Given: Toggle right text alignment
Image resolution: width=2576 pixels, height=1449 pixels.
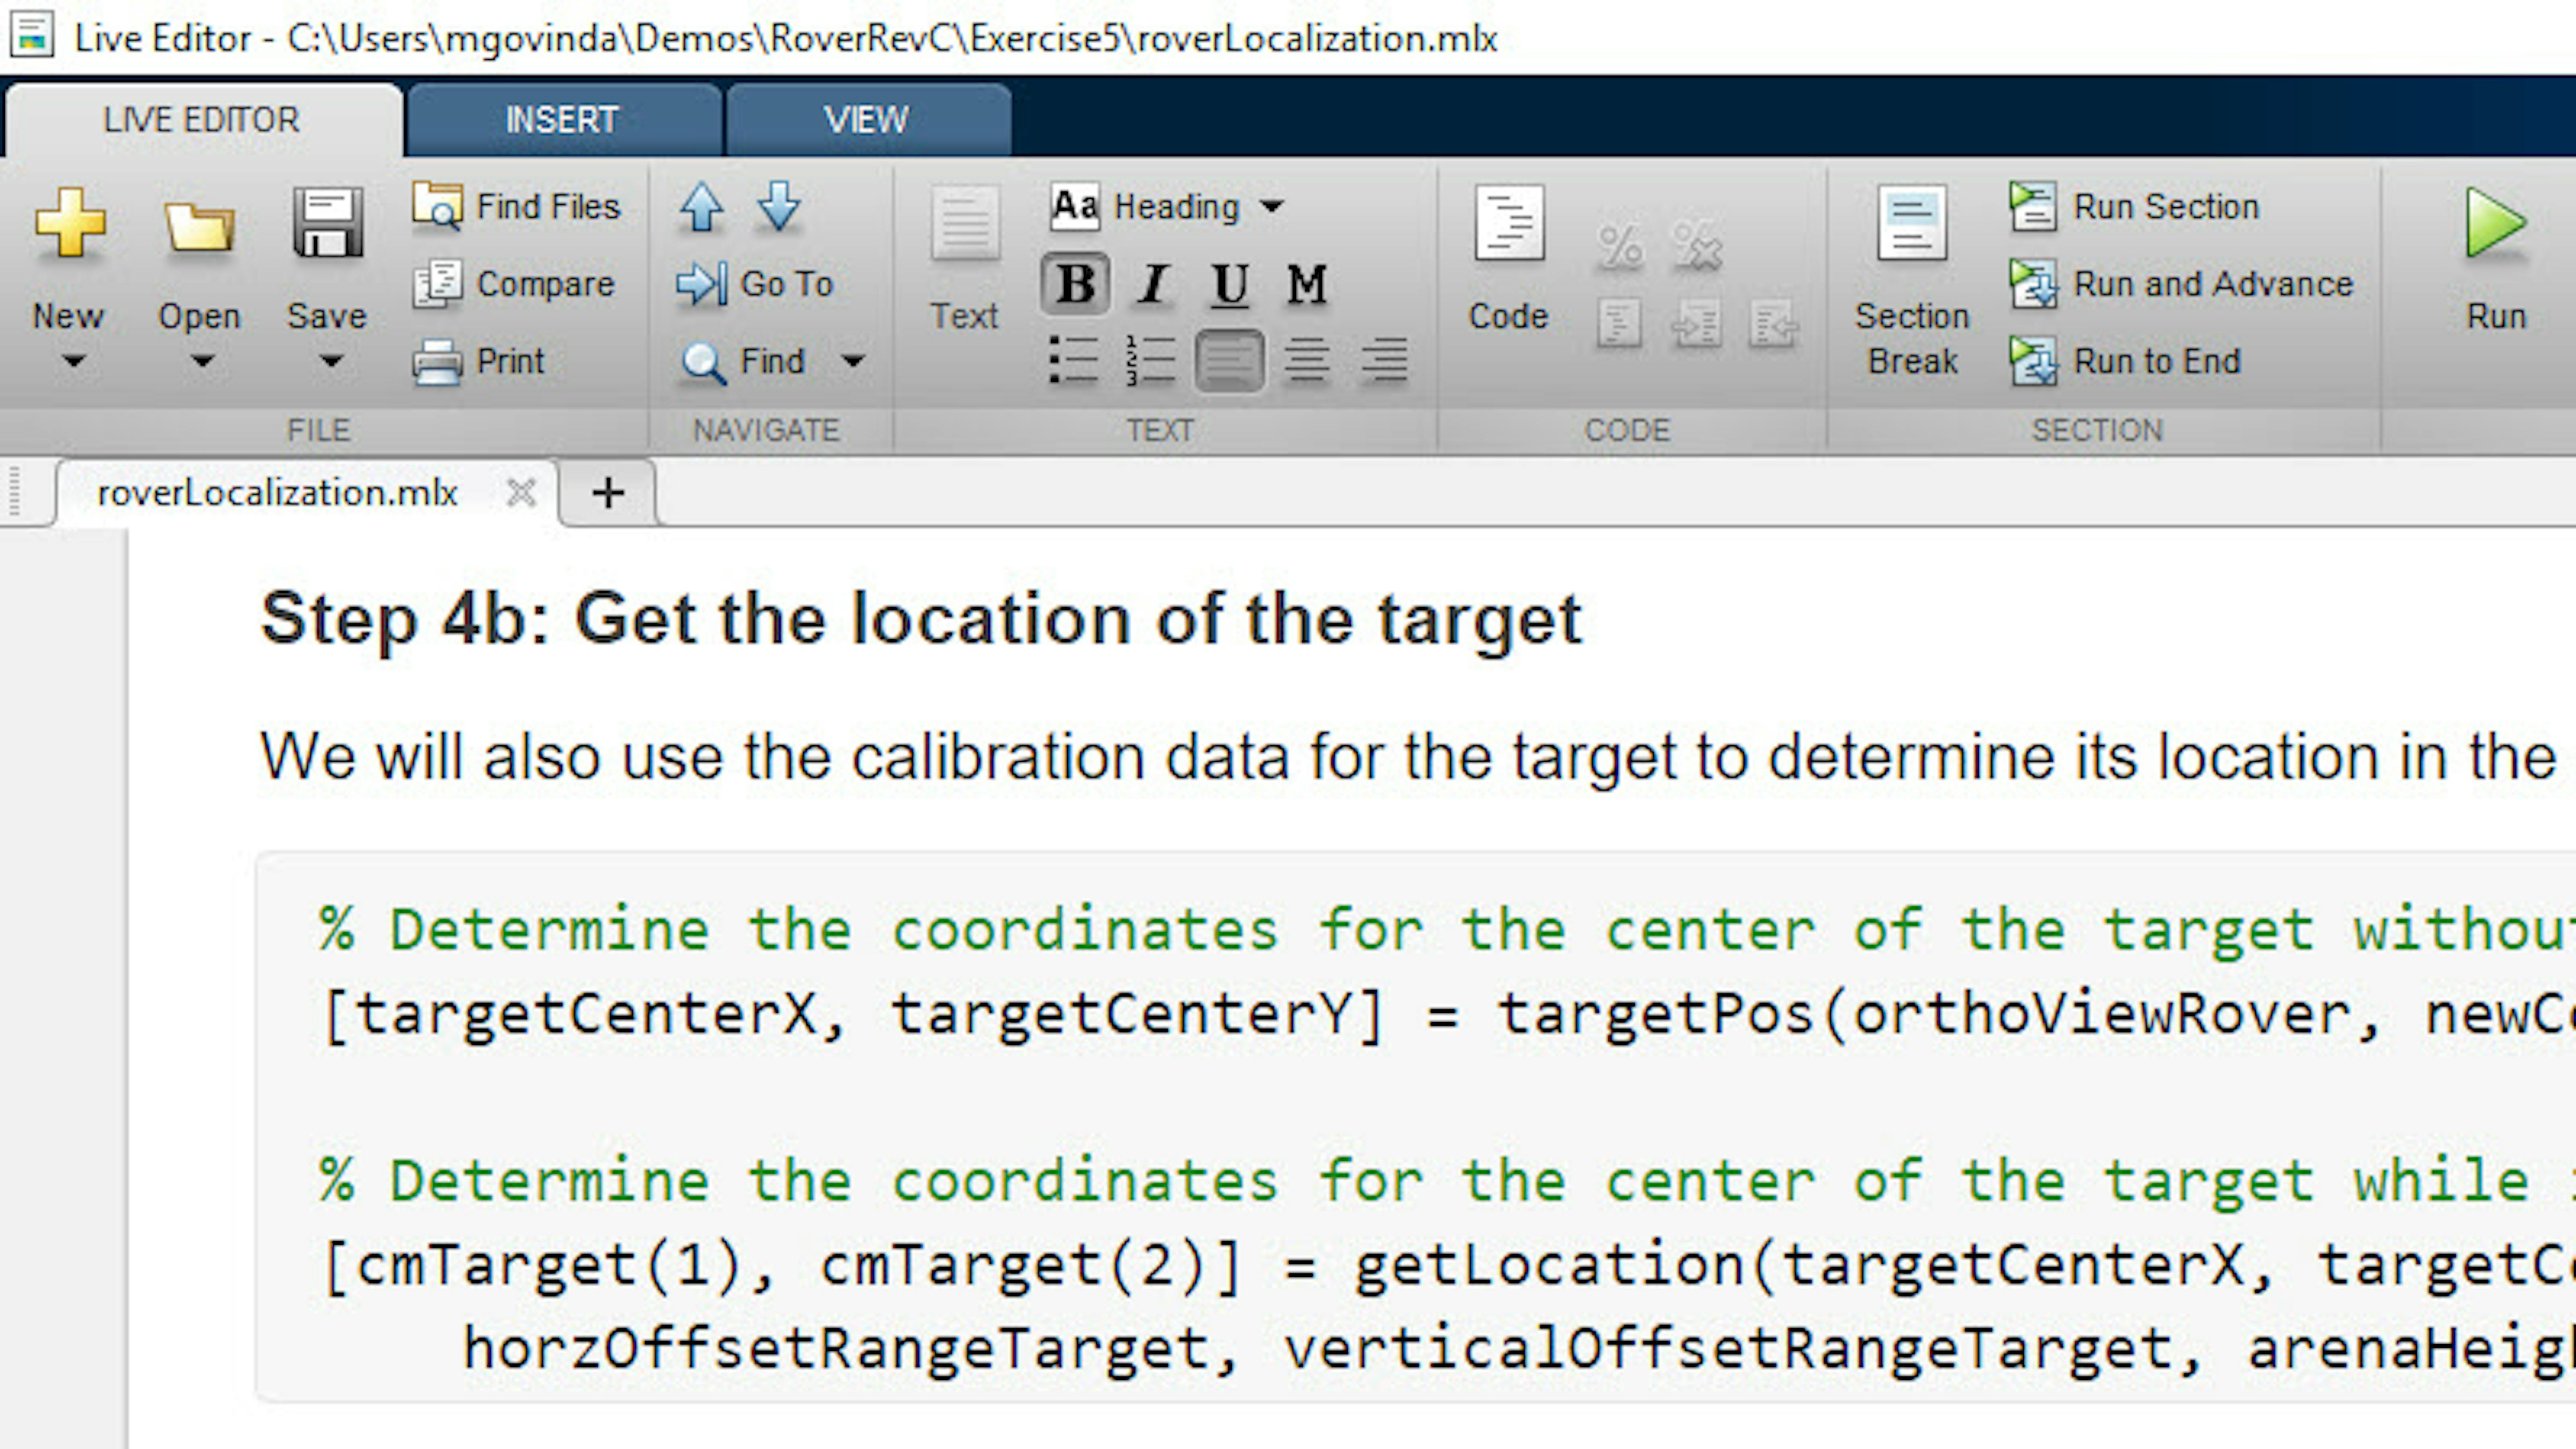Looking at the screenshot, I should (1384, 360).
